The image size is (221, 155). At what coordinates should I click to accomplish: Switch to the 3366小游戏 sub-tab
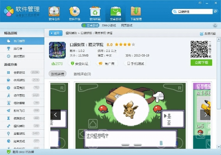(109, 26)
